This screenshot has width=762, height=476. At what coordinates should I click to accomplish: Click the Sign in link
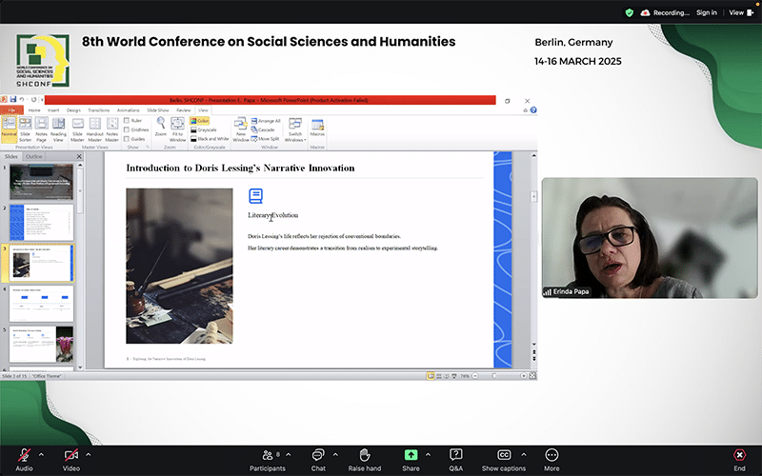coord(706,12)
